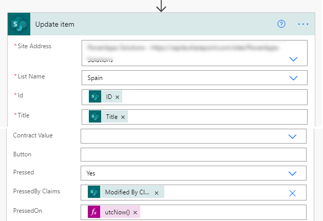Remove the ID dynamic content token
Viewport: 323px width, 221px height.
point(117,97)
